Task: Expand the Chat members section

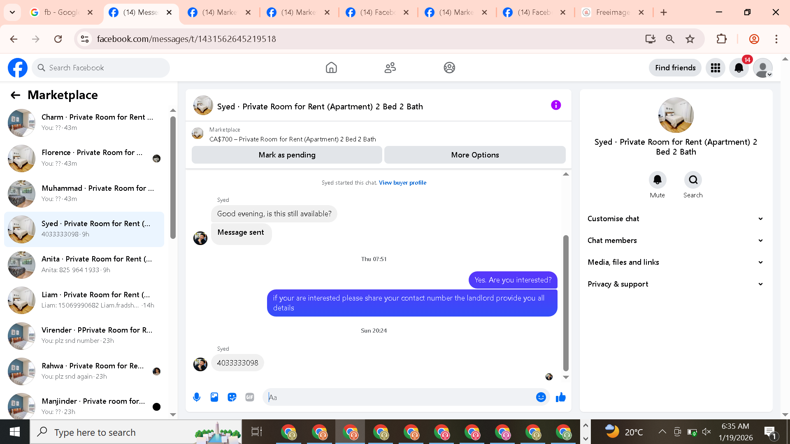Action: click(675, 240)
